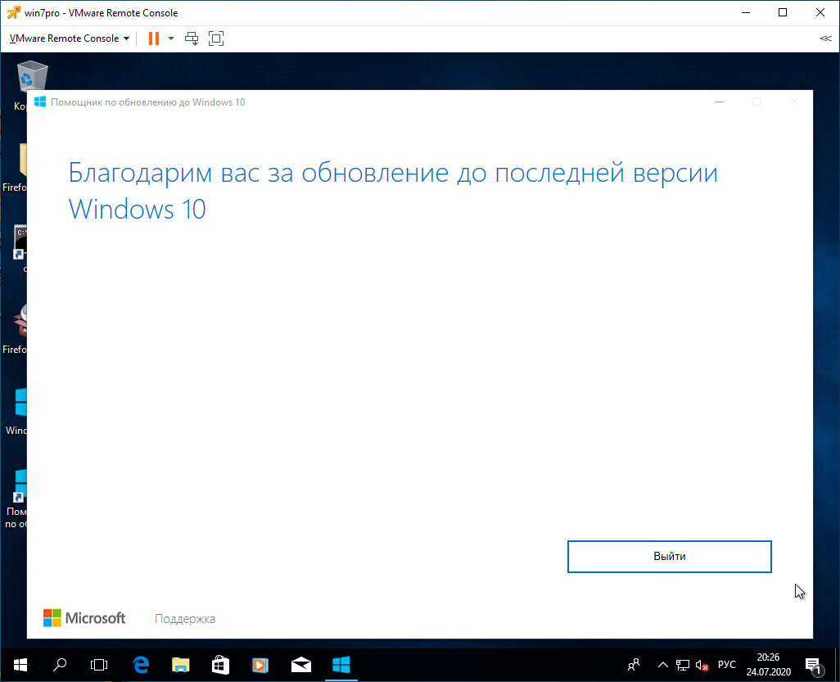The height and width of the screenshot is (682, 840).
Task: Pause the virtual machine
Action: pos(154,38)
